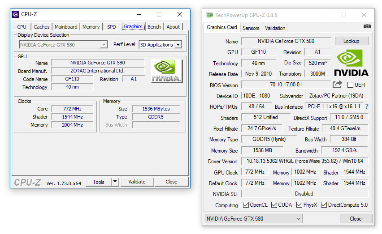Viewport: 382px width, 234px height.
Task: Click the Bus Interface question mark icon
Action: click(366, 106)
